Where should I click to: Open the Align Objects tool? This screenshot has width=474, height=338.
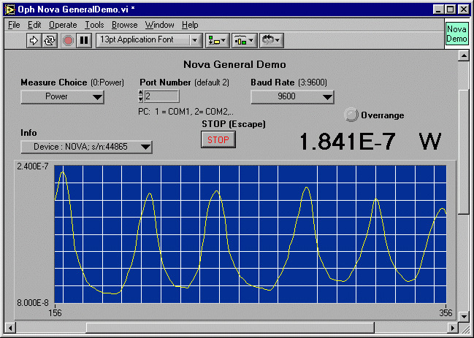pyautogui.click(x=217, y=40)
